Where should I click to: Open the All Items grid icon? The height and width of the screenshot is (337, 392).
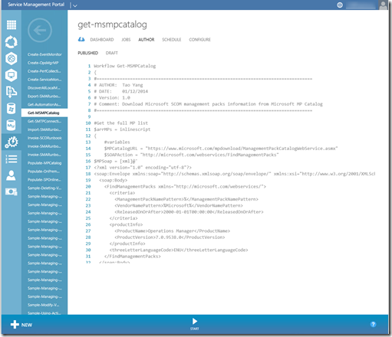[x=12, y=25]
